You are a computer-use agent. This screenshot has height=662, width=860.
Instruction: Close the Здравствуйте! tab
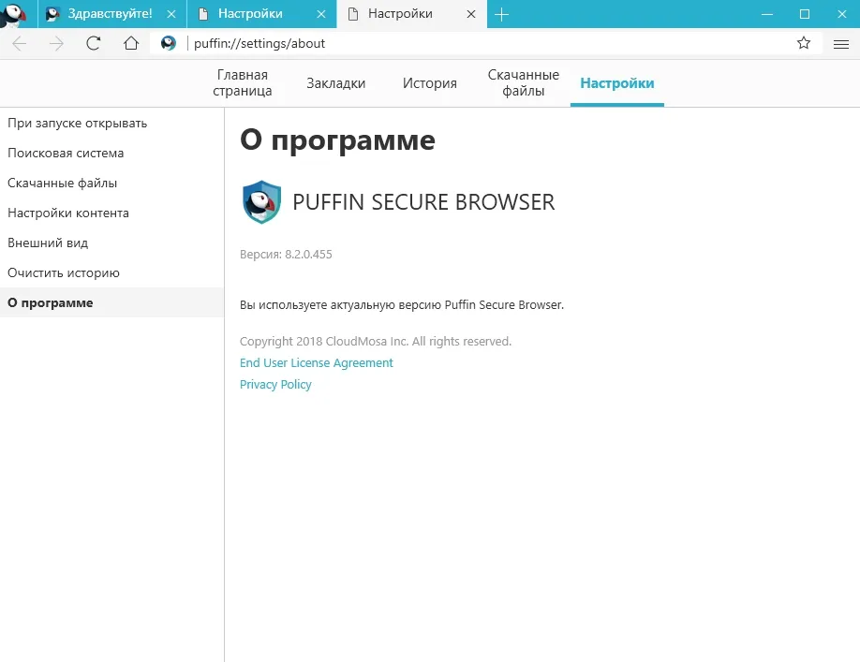point(171,14)
